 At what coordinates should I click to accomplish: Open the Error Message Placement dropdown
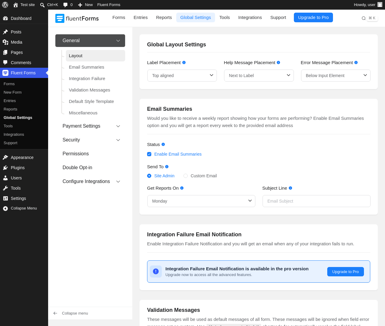coord(336,76)
